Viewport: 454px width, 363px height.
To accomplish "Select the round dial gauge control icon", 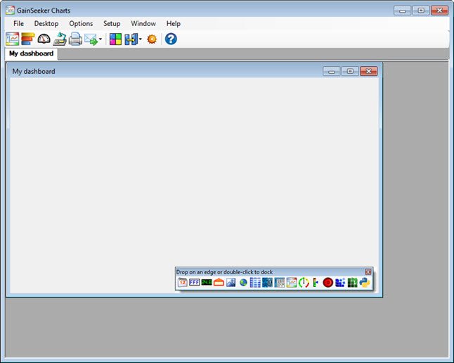I will point(304,283).
